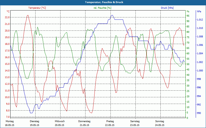Click the '1.002' pressure axis value
The width and height of the screenshot is (206, 128).
[x=200, y=62]
